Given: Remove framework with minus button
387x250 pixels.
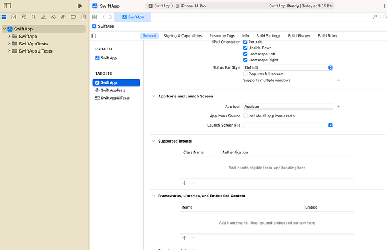Looking at the screenshot, I should point(193,238).
